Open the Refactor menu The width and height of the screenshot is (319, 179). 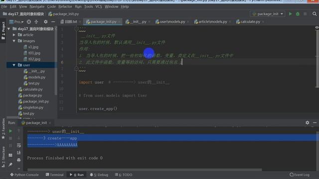coord(65,6)
